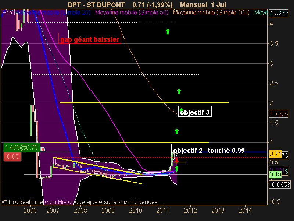This screenshot has width=294, height=221.
Task: Click the 2009 label on the time axis
Action: tap(108, 210)
